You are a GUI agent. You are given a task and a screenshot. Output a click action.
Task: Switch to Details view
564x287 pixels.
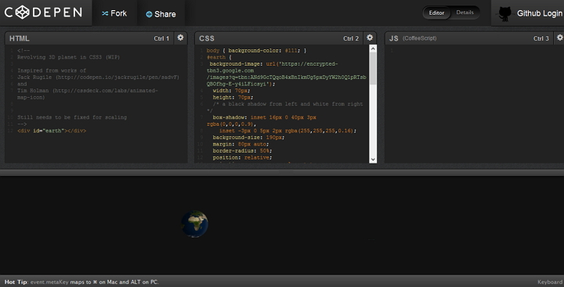tap(465, 13)
